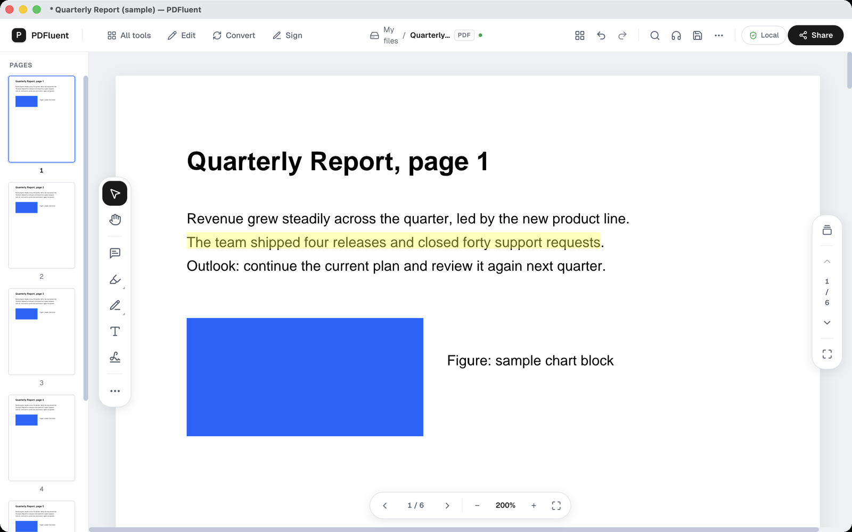Open the Convert menu

pos(234,35)
